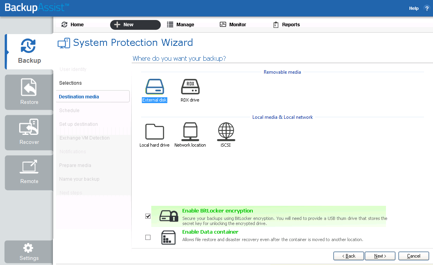Click the Name your backup step
The height and width of the screenshot is (265, 433).
[x=79, y=179]
